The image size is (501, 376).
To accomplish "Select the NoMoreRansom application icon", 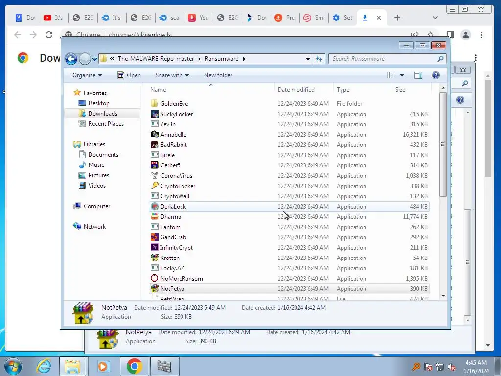I will point(154,279).
